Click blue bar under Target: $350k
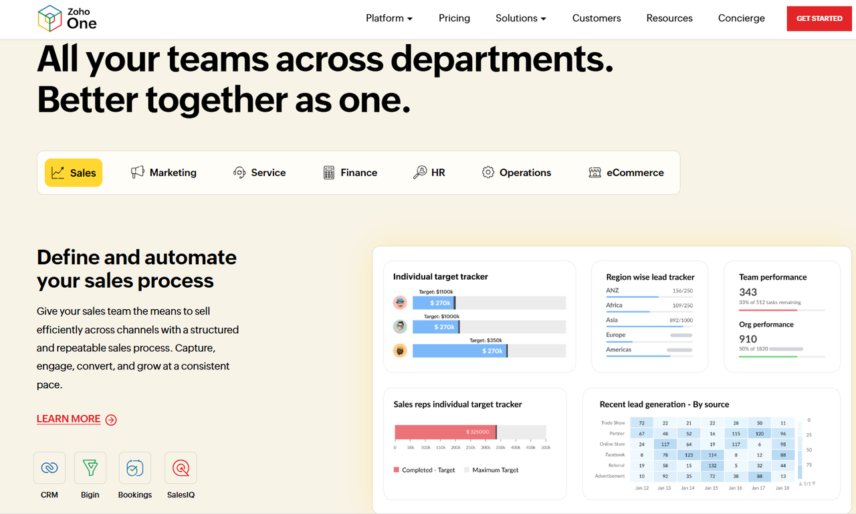Viewport: 856px width, 514px height. [459, 351]
